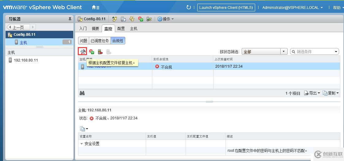Select the 问题 sub-tab

84,41
